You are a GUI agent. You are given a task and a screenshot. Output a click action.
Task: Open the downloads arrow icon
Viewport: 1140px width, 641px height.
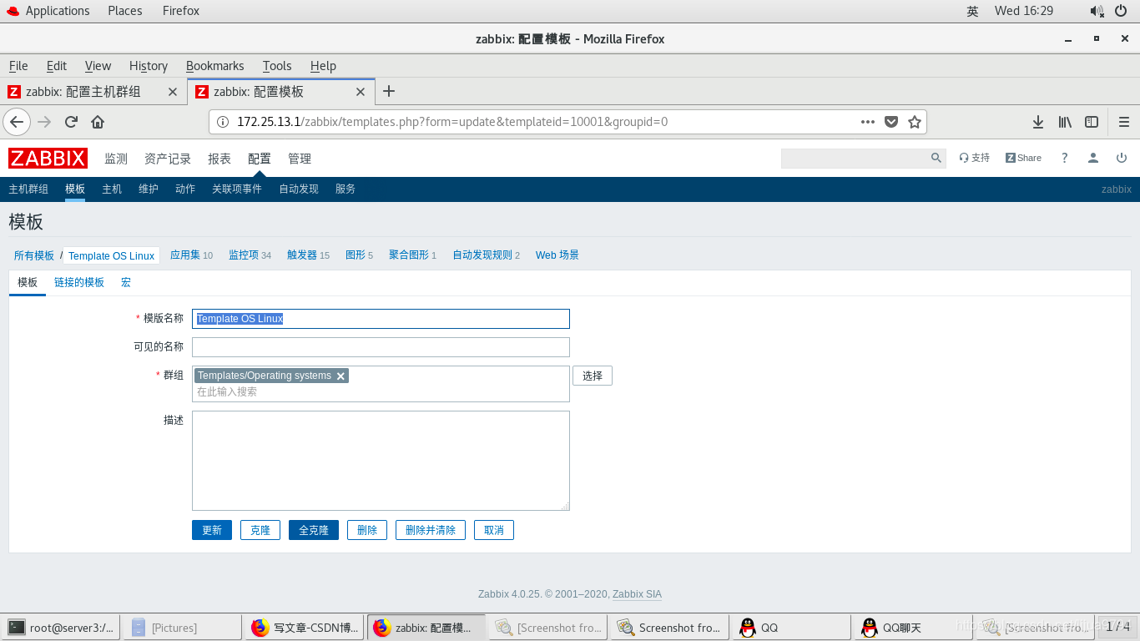point(1038,122)
